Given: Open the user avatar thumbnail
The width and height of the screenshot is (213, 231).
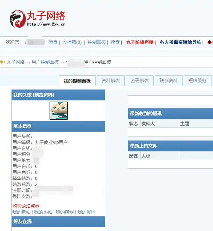Looking at the screenshot, I should [59, 111].
